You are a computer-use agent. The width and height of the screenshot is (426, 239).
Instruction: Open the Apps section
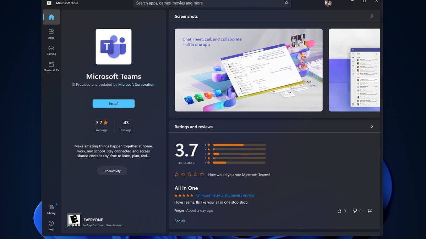(x=51, y=34)
